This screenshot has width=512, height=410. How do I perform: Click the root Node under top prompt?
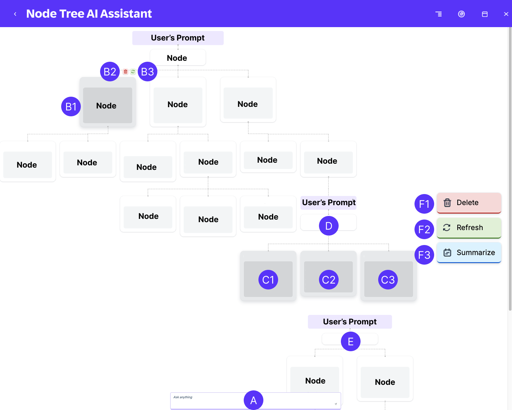tap(178, 58)
